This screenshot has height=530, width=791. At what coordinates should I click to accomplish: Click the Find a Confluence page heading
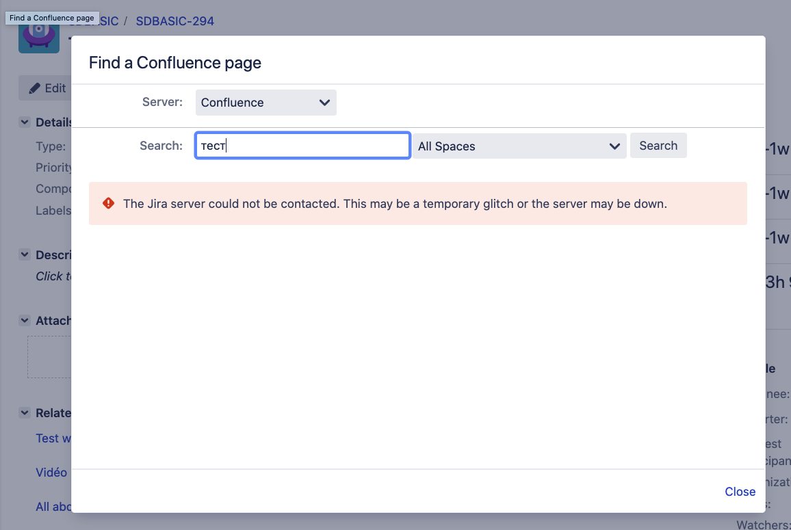175,62
